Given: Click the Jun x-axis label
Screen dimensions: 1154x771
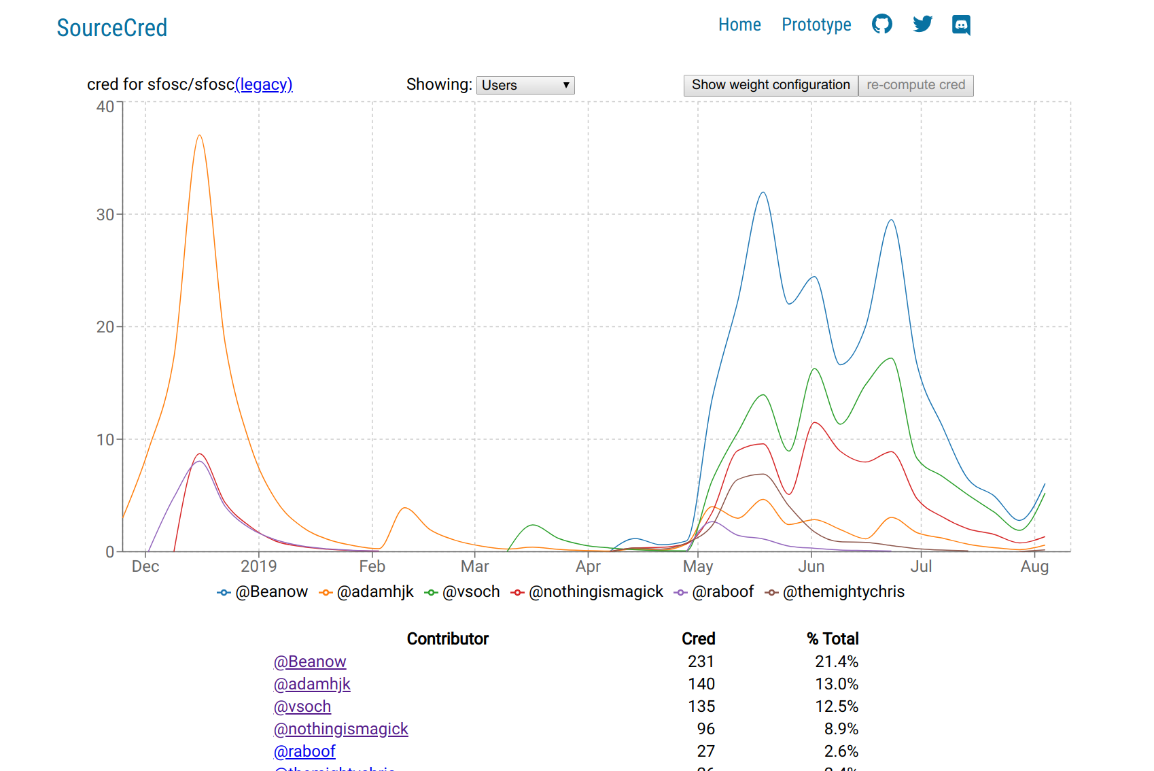Looking at the screenshot, I should coord(811,566).
